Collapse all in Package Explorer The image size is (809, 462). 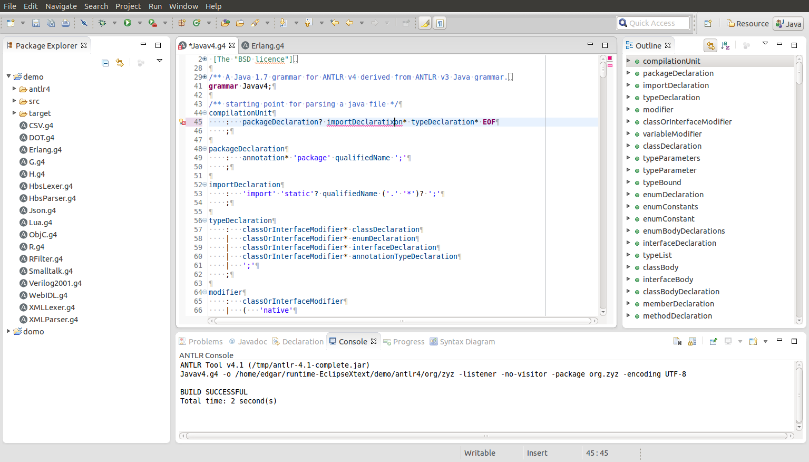[x=105, y=63]
